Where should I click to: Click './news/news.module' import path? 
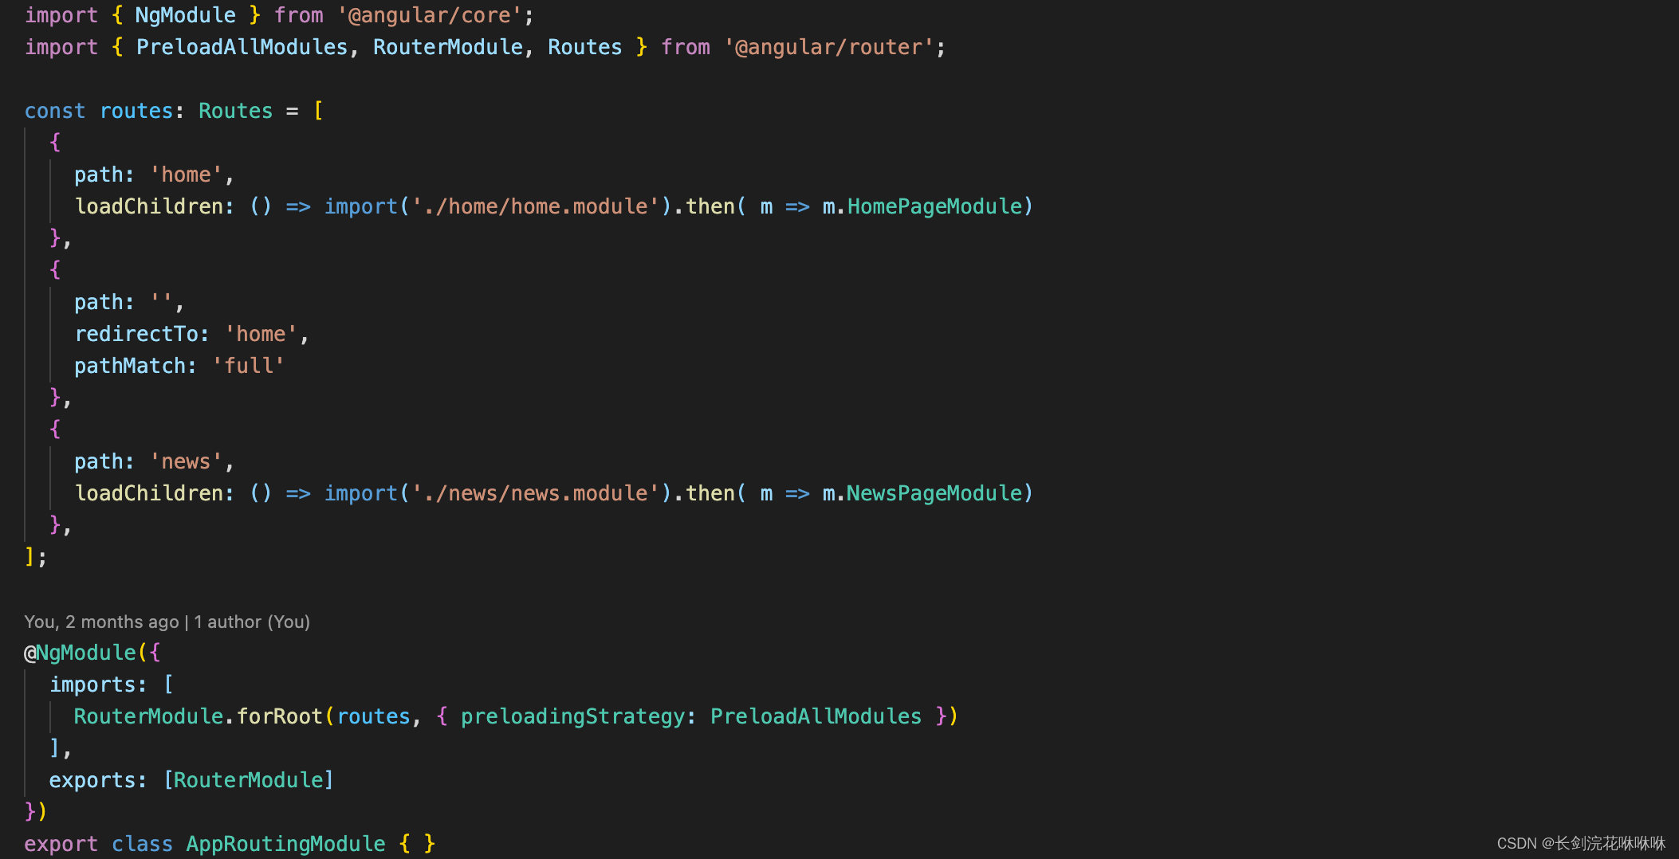pyautogui.click(x=535, y=493)
